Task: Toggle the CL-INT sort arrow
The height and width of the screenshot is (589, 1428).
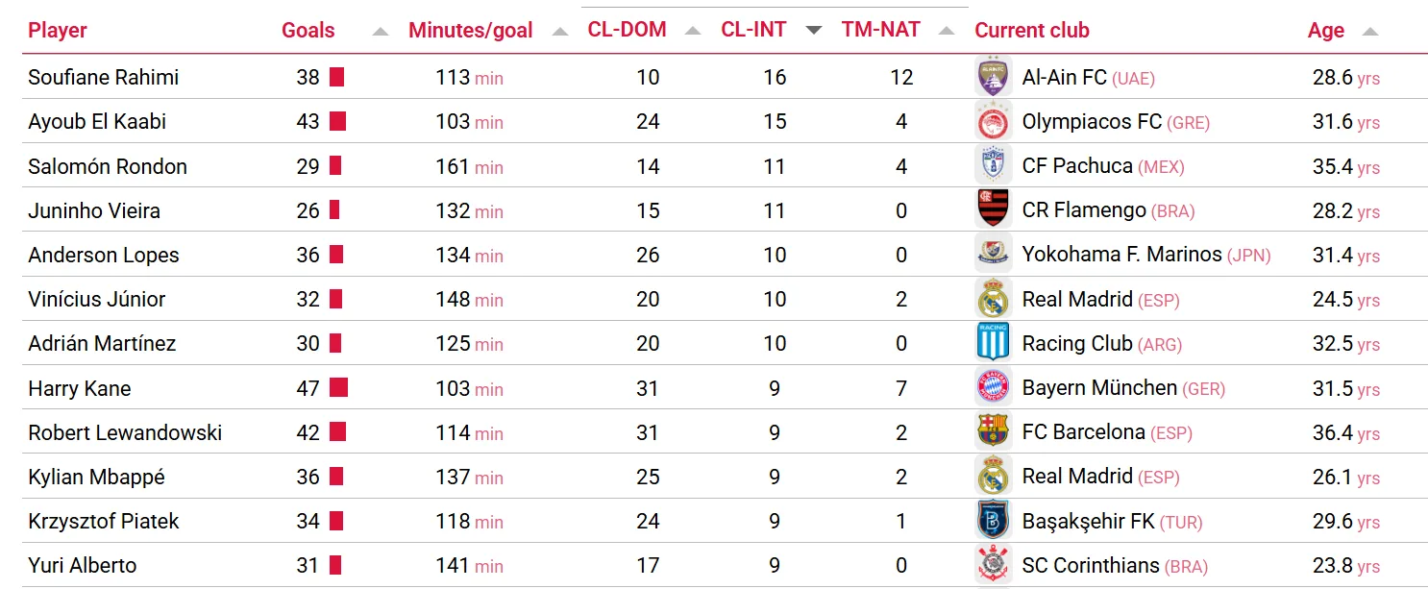Action: pos(814,31)
